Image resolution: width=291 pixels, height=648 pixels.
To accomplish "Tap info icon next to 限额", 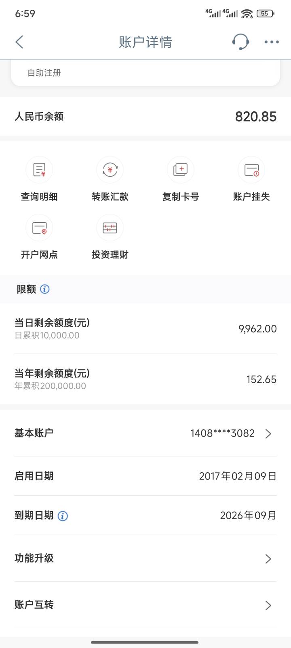I will [45, 289].
